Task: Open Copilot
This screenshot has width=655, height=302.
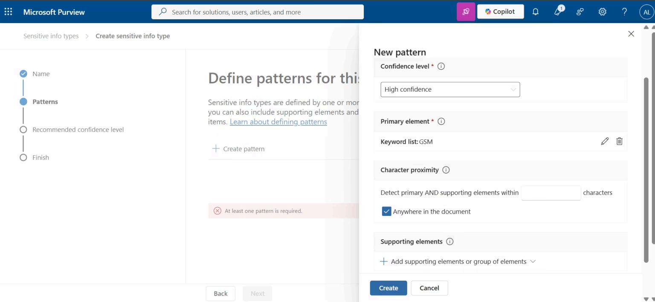Action: [500, 12]
